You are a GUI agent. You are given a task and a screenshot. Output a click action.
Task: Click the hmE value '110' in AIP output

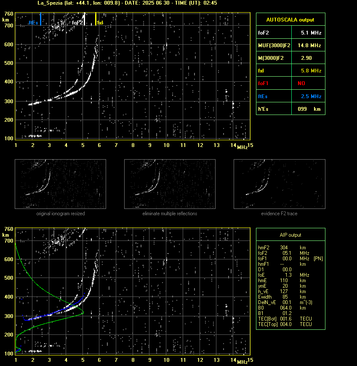coord(284,281)
